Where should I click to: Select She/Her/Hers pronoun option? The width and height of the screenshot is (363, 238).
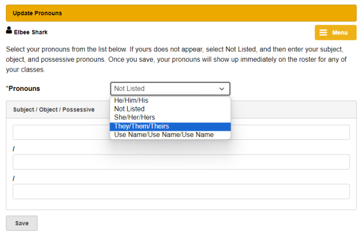(170, 117)
